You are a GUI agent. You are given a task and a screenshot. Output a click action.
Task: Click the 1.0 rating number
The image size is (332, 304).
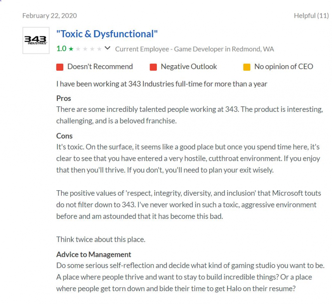click(x=61, y=49)
